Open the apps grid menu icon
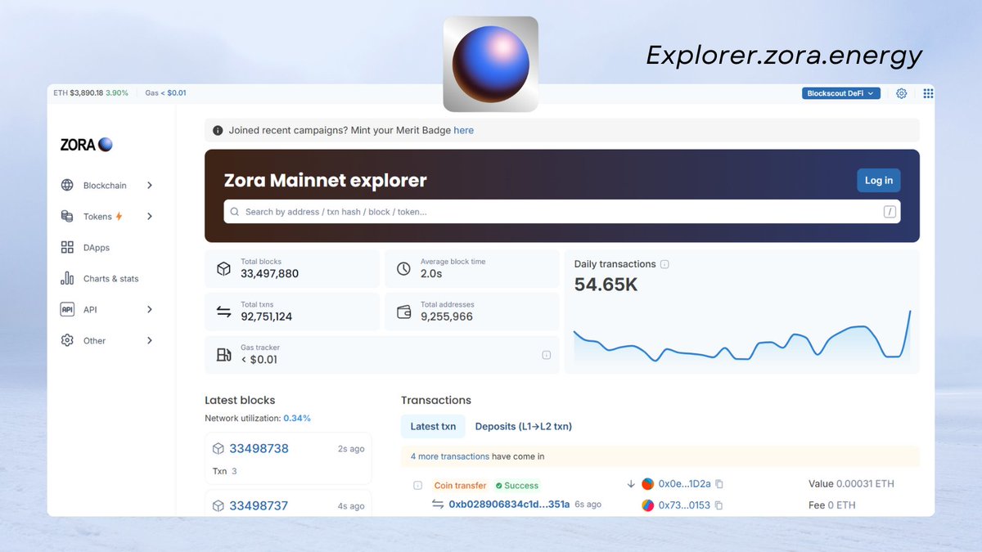This screenshot has width=982, height=552. pyautogui.click(x=928, y=93)
